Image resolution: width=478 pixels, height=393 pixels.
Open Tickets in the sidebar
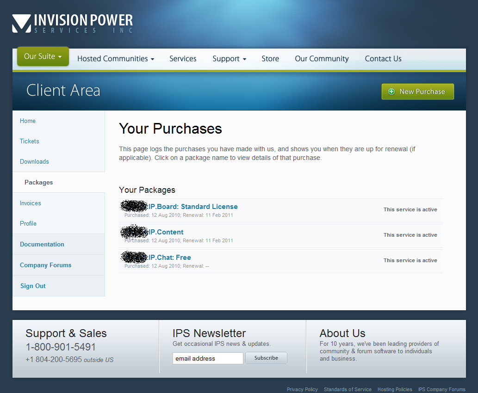pyautogui.click(x=30, y=141)
